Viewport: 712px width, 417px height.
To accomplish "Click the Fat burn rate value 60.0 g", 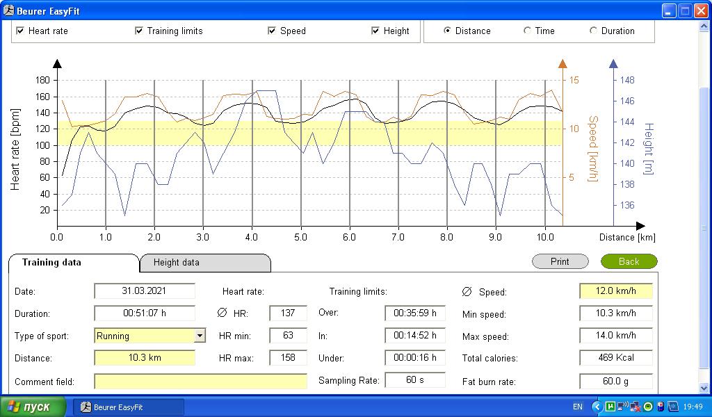I will pos(616,381).
